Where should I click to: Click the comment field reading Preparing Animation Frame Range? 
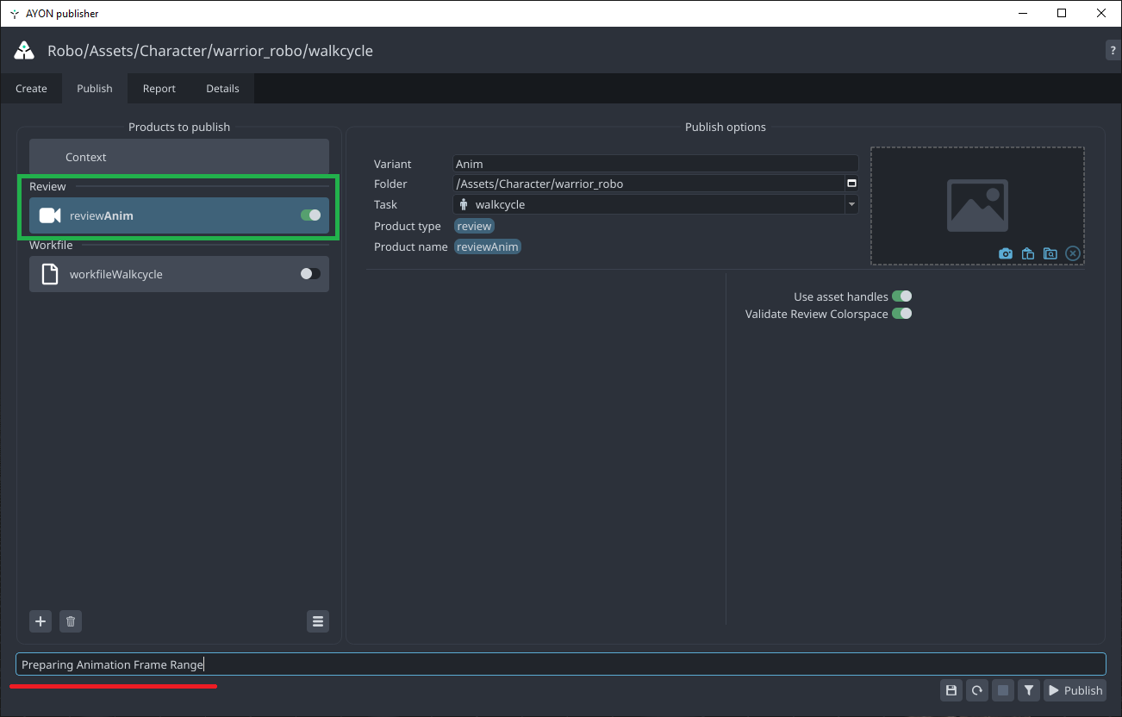point(561,664)
